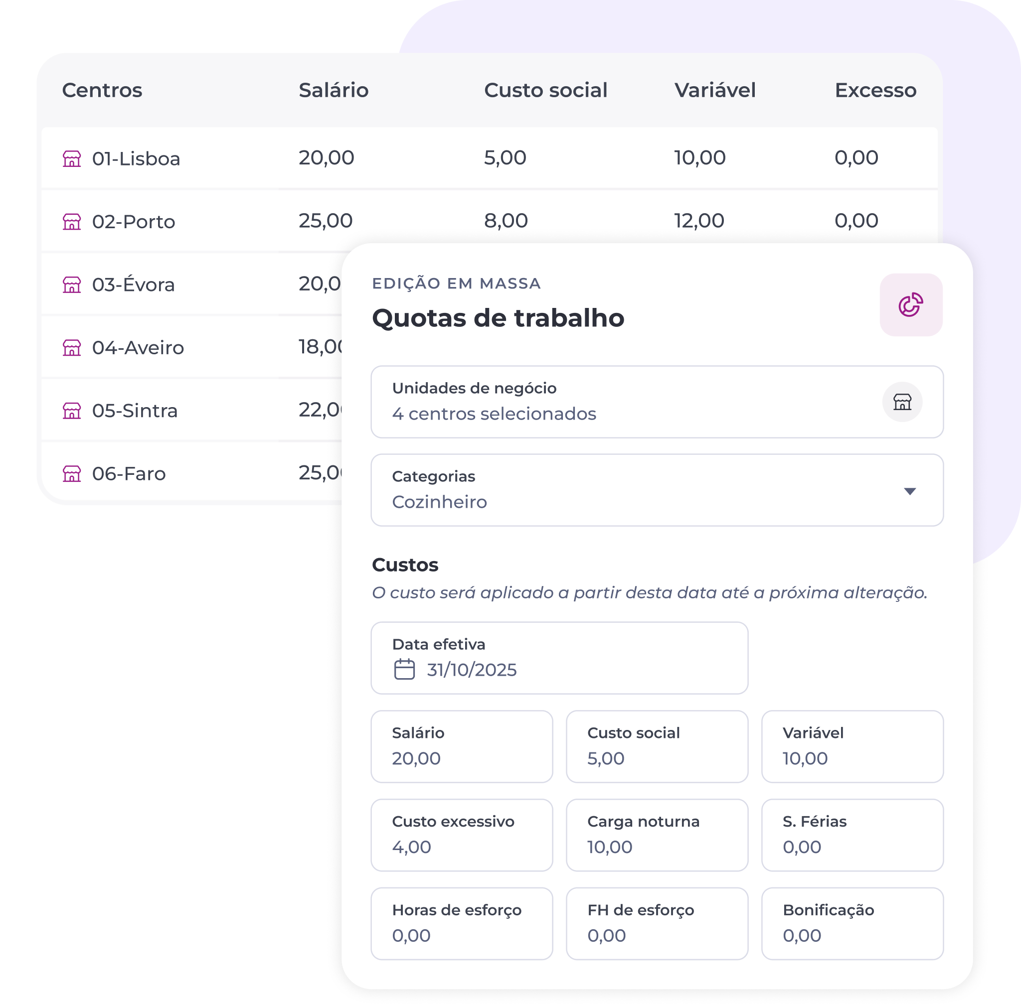Click the store icon beside 05-Sintra
Image resolution: width=1021 pixels, height=1008 pixels.
pyautogui.click(x=72, y=411)
